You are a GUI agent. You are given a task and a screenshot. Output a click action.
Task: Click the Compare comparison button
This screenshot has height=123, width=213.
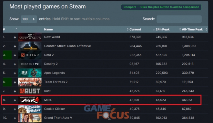pyautogui.click(x=161, y=7)
